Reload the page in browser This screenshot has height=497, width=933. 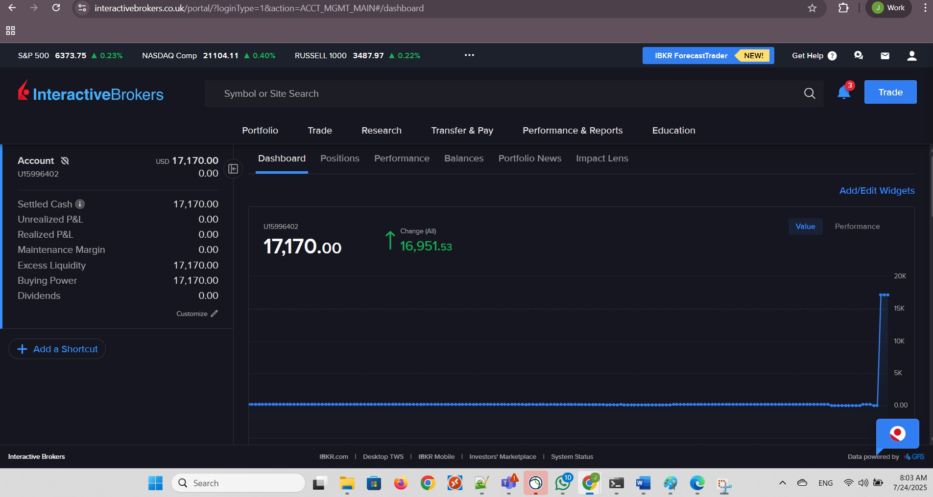56,8
